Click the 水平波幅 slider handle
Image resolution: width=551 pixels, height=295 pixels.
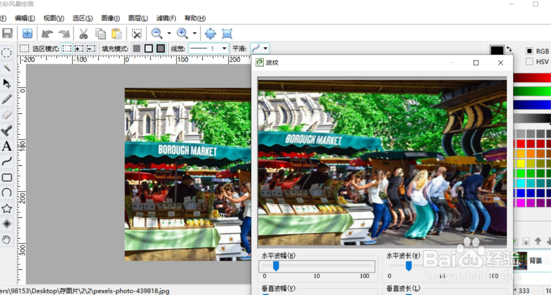[x=276, y=266]
